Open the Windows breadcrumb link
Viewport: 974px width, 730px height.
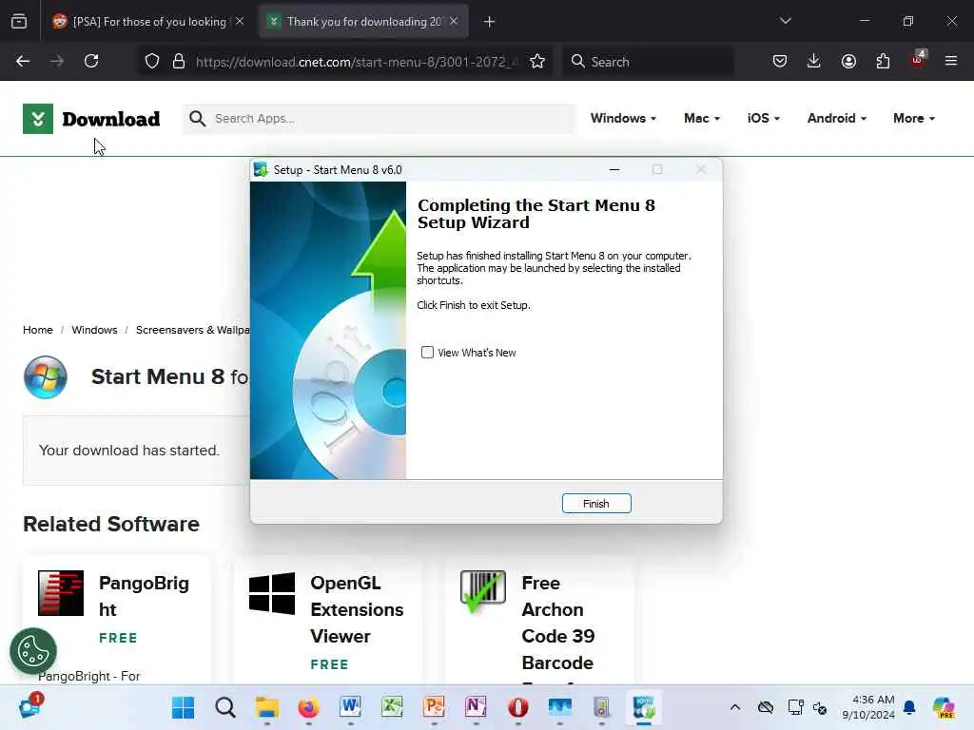coord(94,330)
